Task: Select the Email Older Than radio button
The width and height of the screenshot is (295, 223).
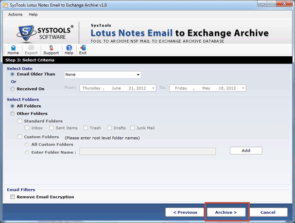Action: click(x=13, y=74)
